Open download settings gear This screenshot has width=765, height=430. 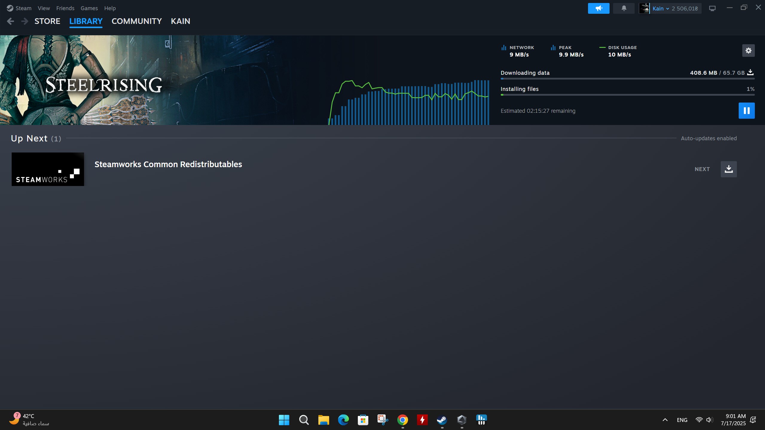(x=748, y=51)
